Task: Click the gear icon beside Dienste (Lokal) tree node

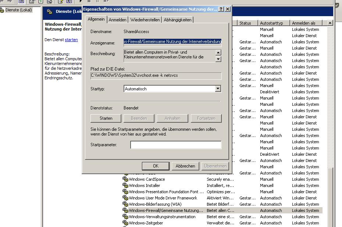Action: (x=2, y=10)
